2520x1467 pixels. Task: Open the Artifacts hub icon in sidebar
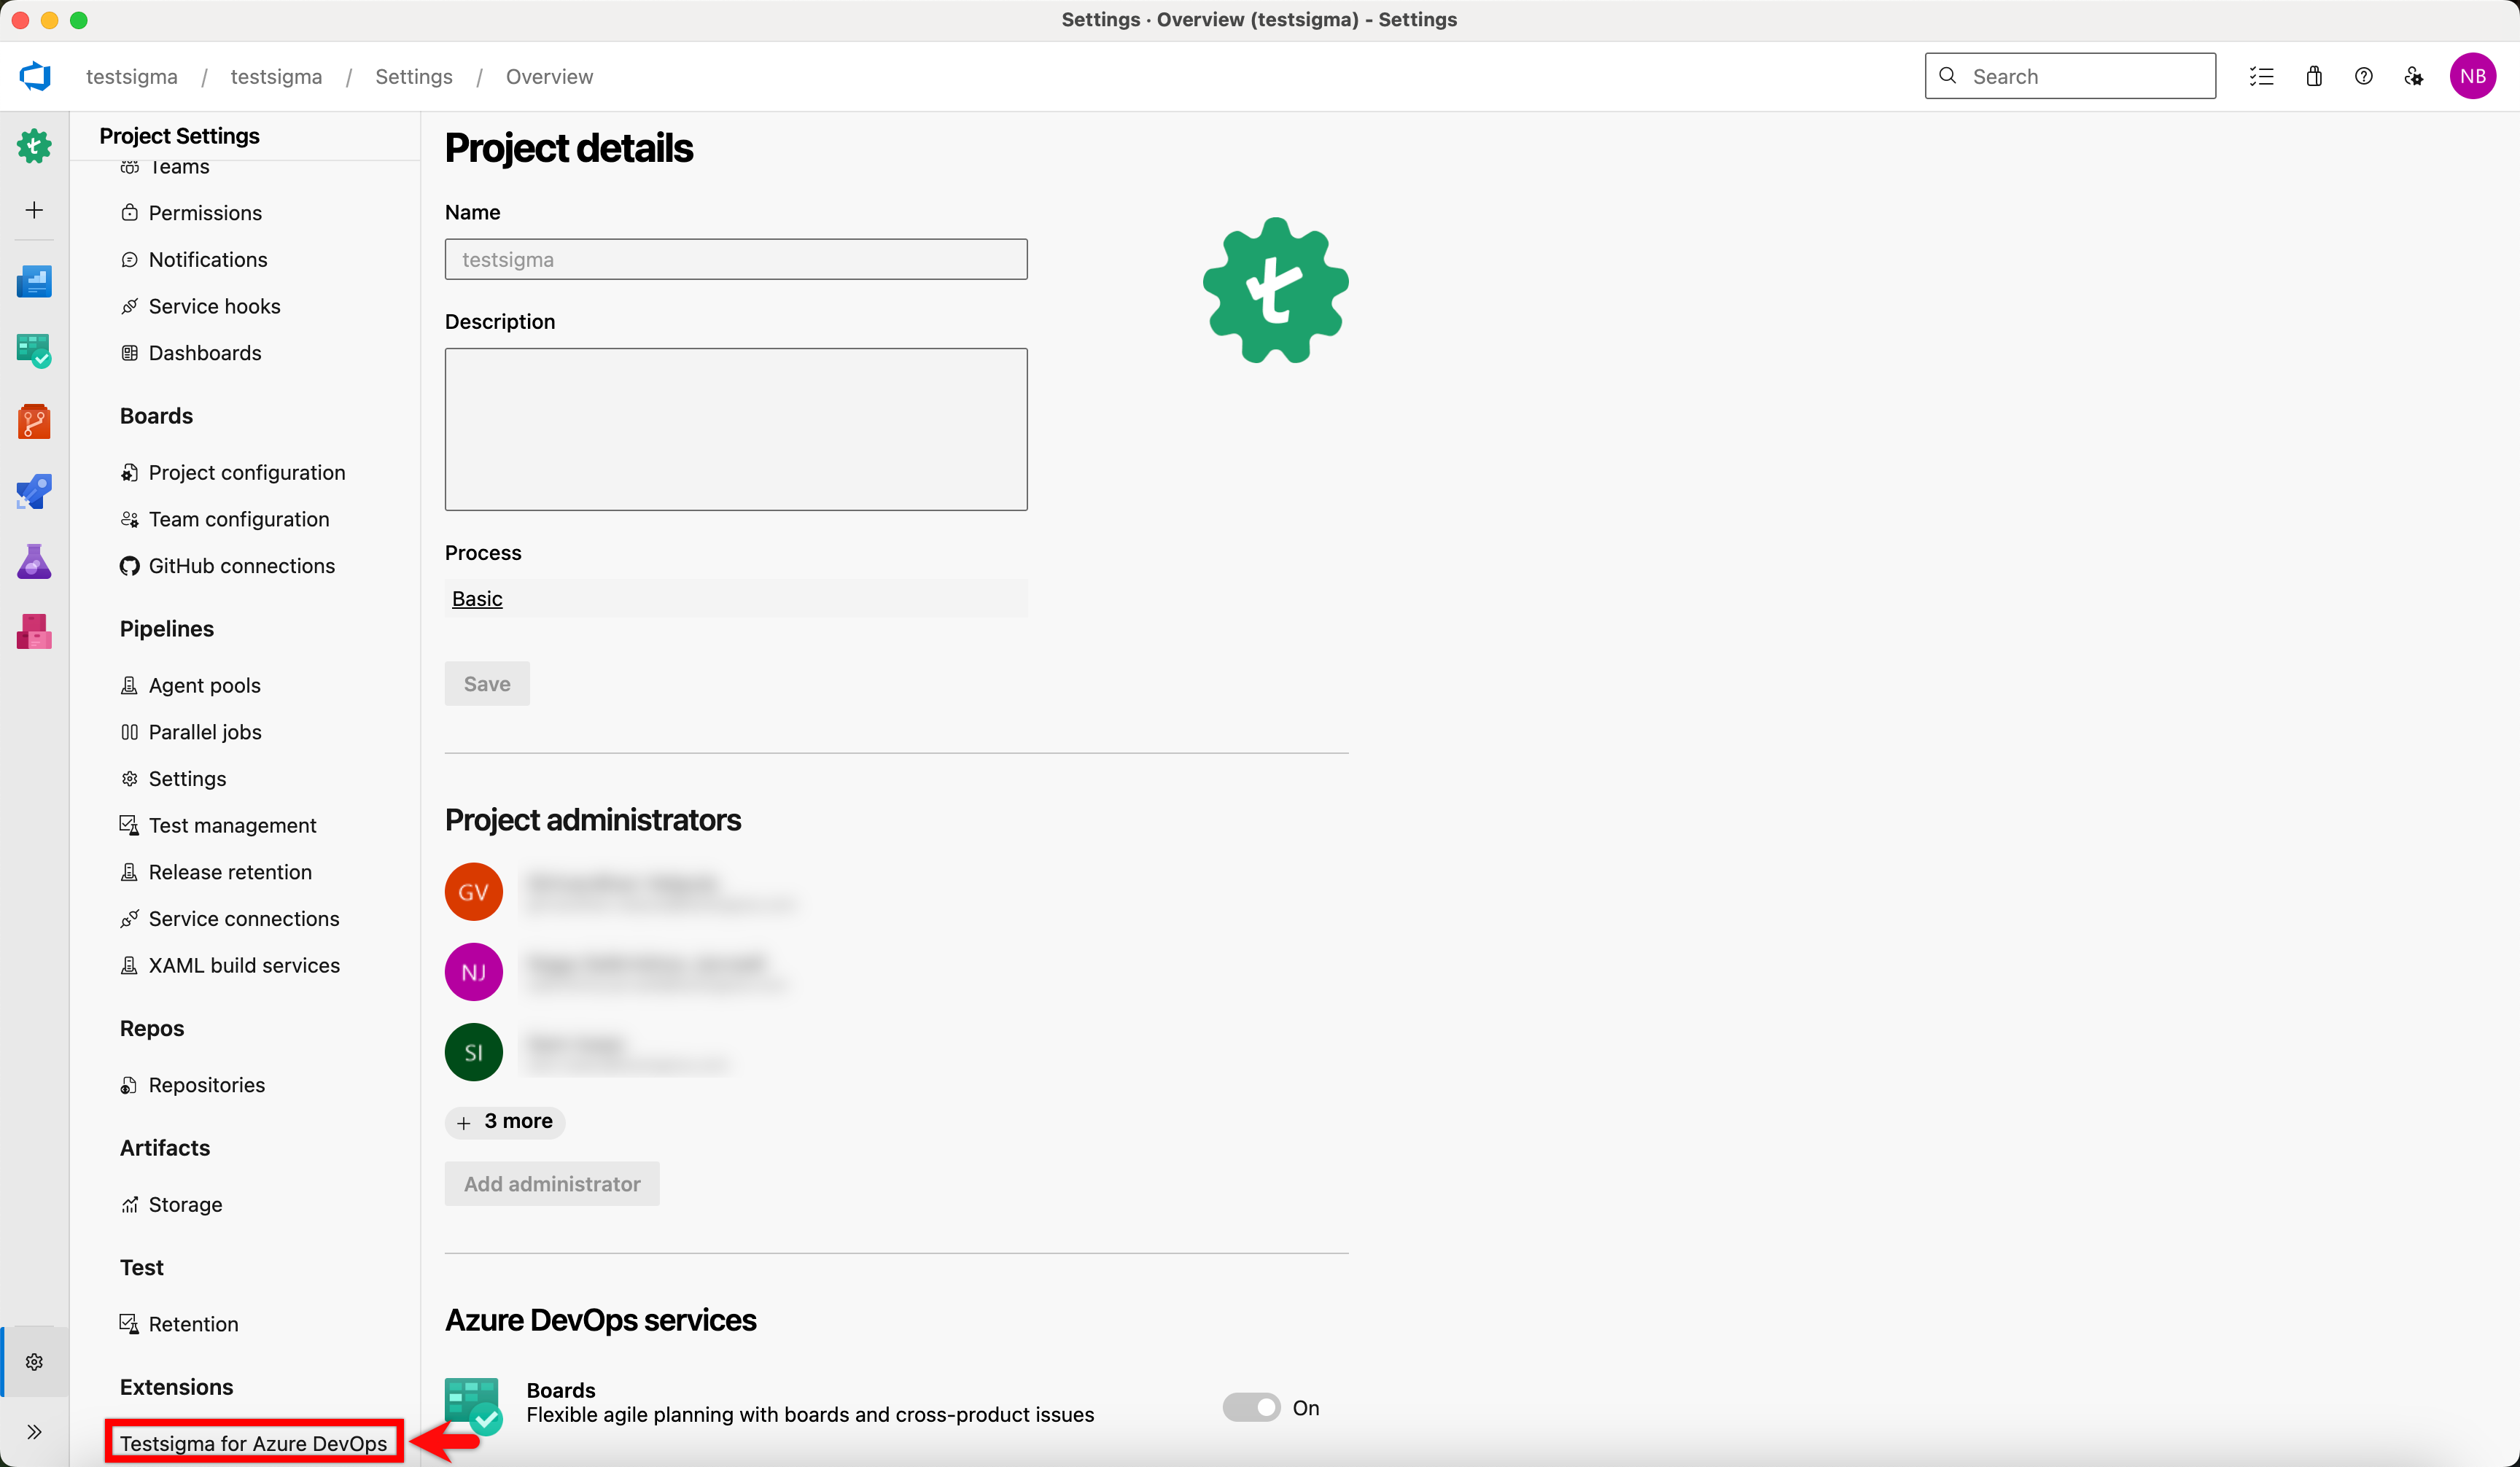tap(34, 631)
